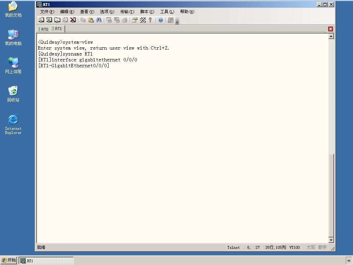The width and height of the screenshot is (353, 265).
Task: Maximize the RT1 window
Action: [x=325, y=4]
